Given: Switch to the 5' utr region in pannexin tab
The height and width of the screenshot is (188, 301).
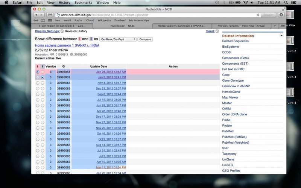Looking at the screenshot, I should [x=62, y=26].
